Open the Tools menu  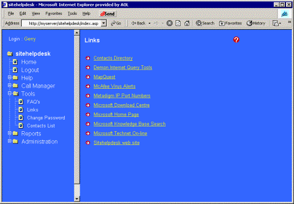point(72,13)
